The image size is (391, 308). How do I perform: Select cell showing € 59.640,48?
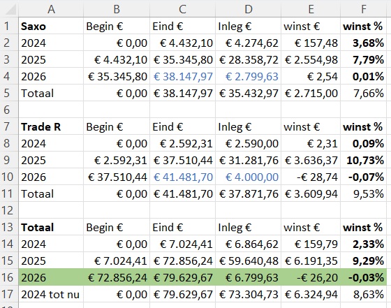(x=248, y=261)
